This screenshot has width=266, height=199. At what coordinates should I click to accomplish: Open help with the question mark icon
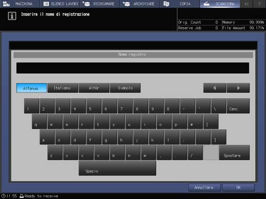[259, 4]
